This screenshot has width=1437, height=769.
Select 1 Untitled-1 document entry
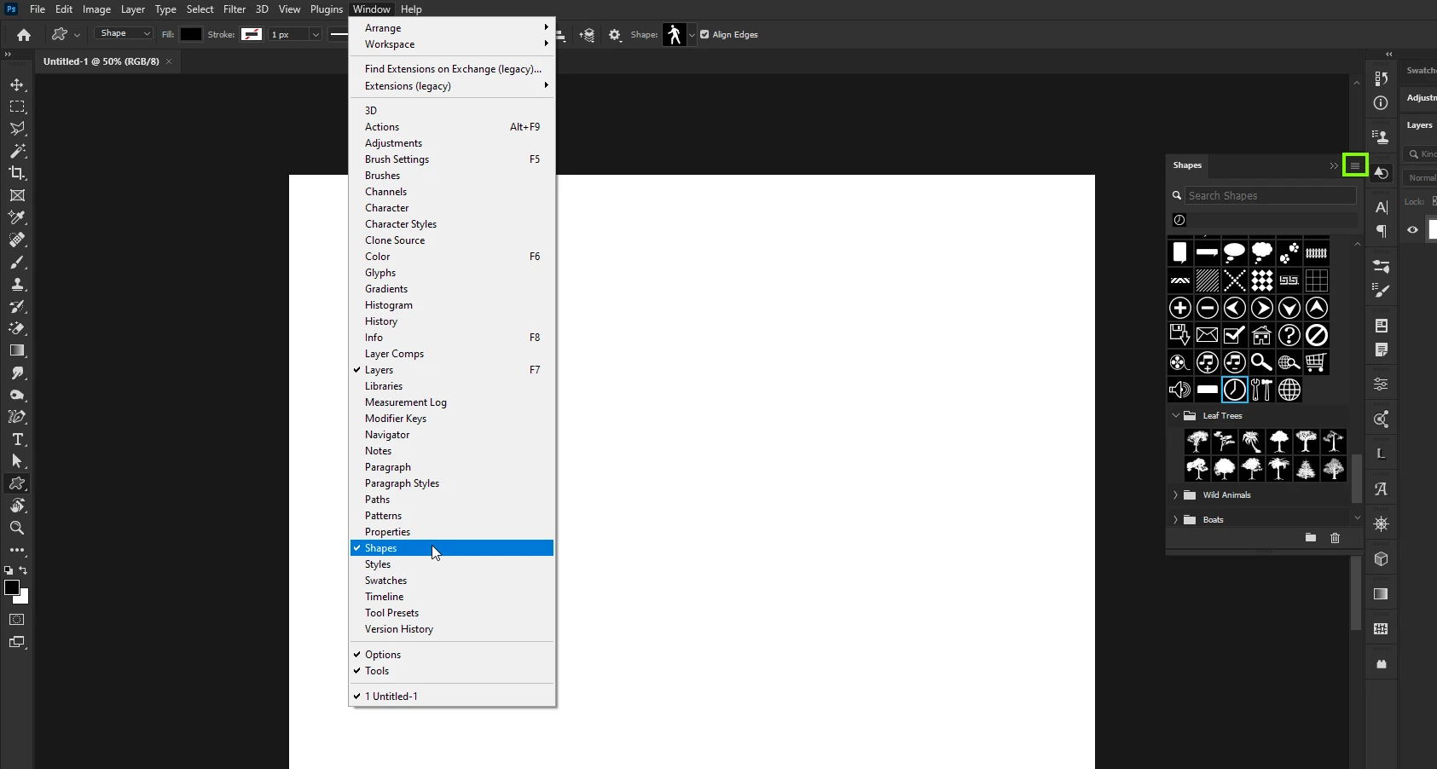[452, 697]
